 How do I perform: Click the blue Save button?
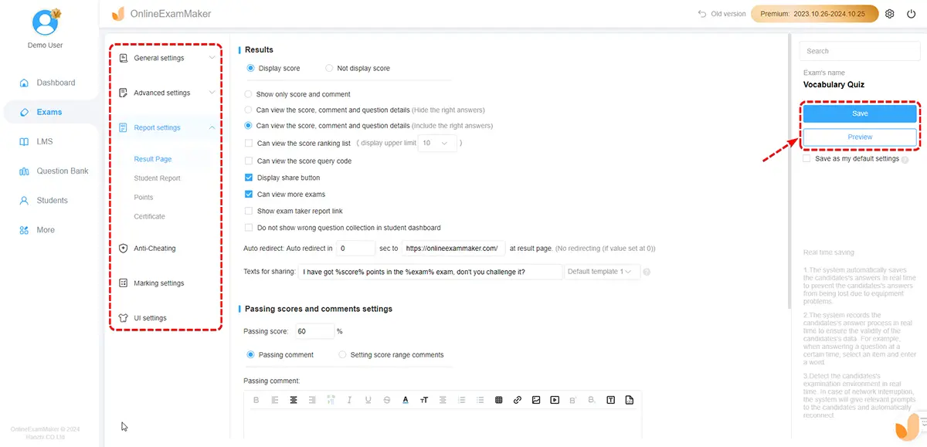pos(860,113)
